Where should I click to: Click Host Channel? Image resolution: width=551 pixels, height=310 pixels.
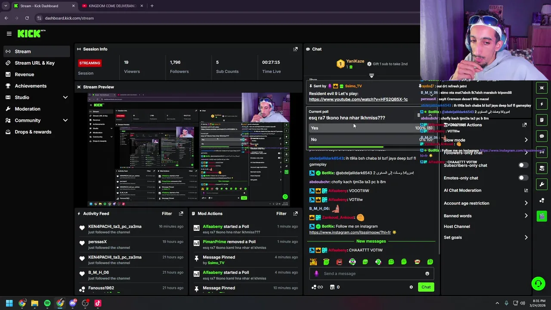[457, 226]
